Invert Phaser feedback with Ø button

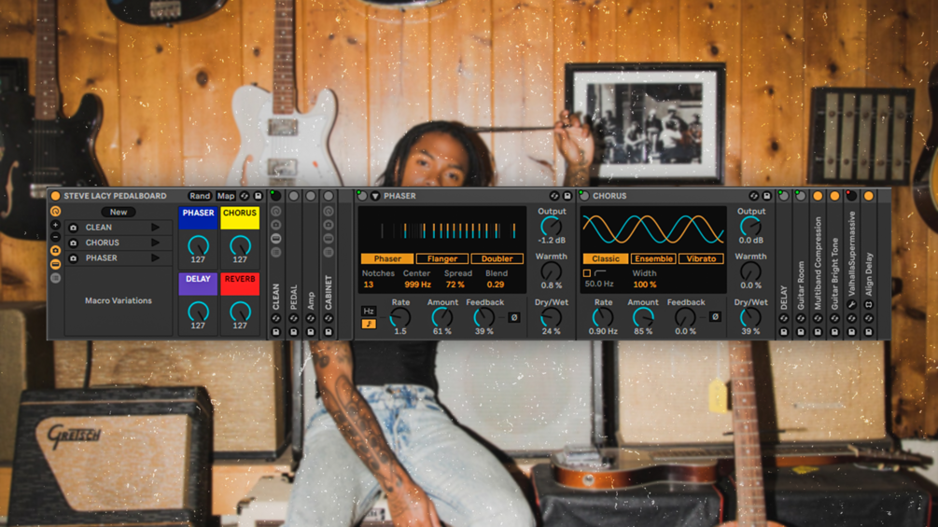pyautogui.click(x=514, y=317)
